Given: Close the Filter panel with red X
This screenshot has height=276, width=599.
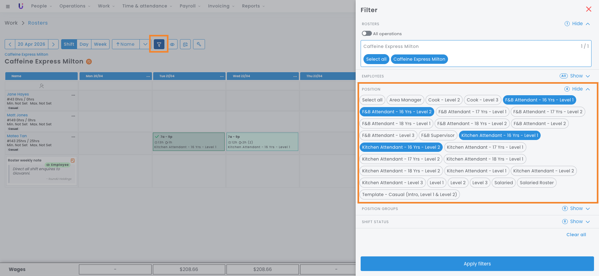Looking at the screenshot, I should 588,9.
